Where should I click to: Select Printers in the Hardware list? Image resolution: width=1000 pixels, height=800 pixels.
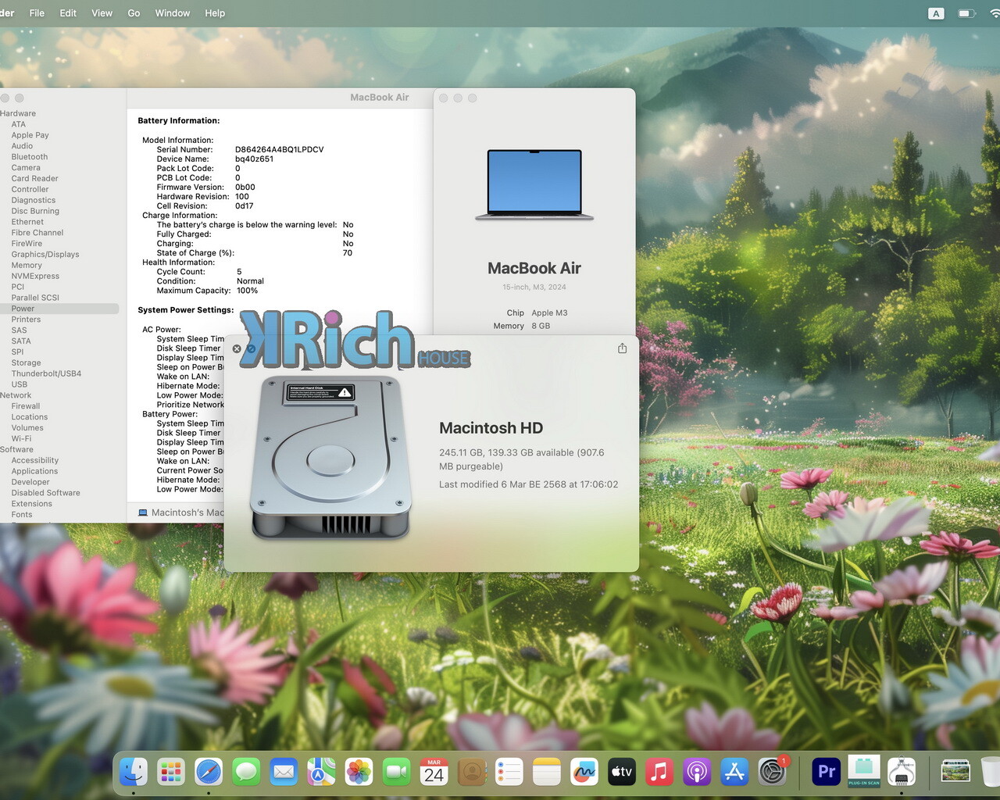click(x=26, y=320)
